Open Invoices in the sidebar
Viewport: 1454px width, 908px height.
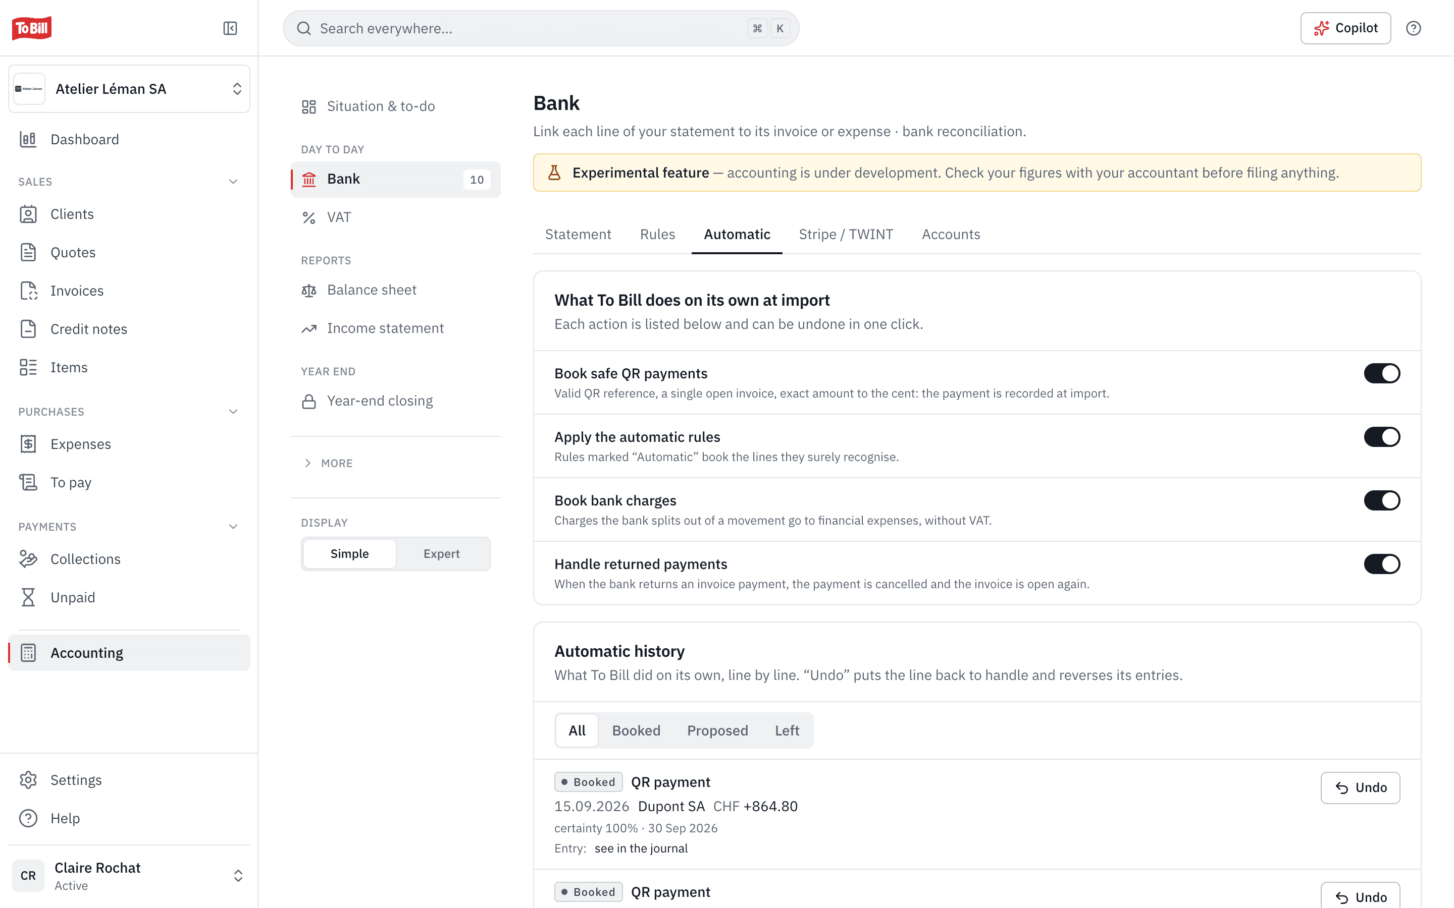[129, 291]
